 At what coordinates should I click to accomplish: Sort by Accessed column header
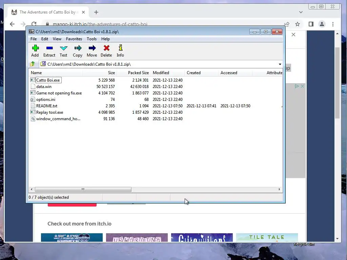pos(235,73)
